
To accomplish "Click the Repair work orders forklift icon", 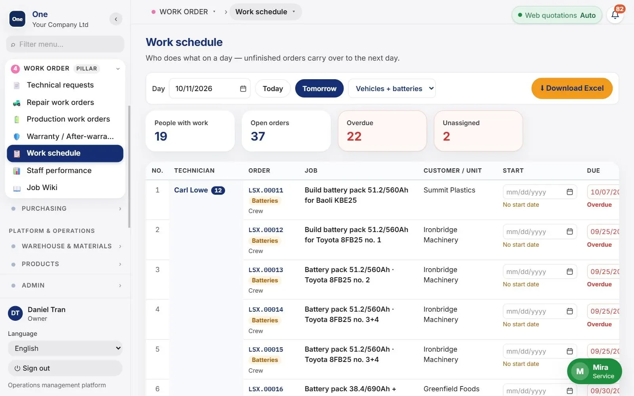I will pyautogui.click(x=17, y=103).
